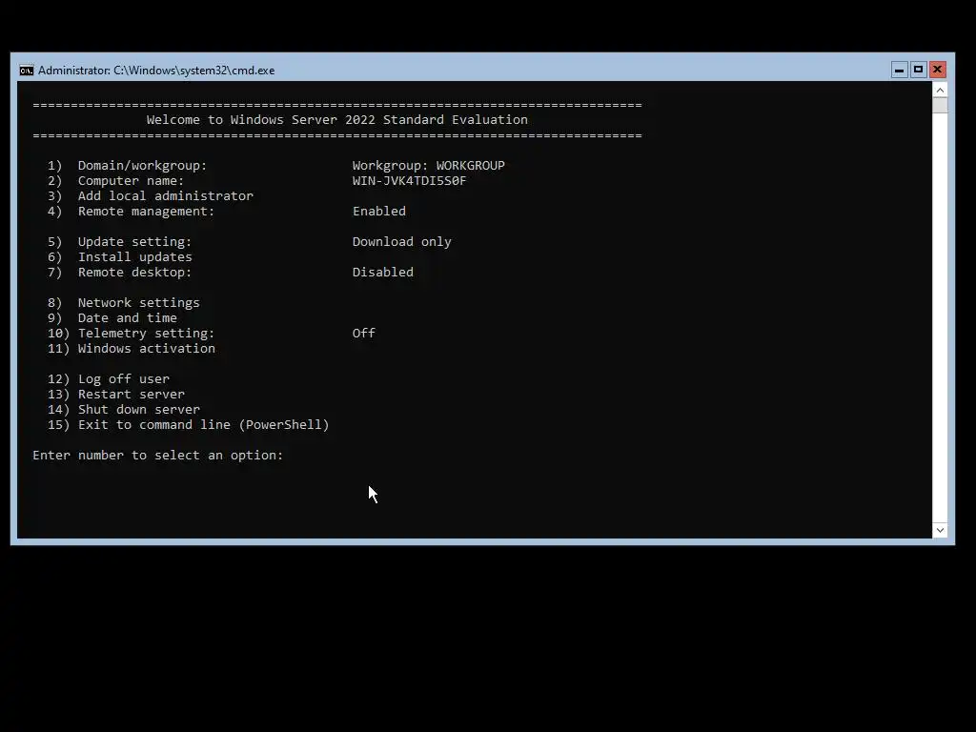
Task: Click the 'Computer name:' option line
Action: 115,180
